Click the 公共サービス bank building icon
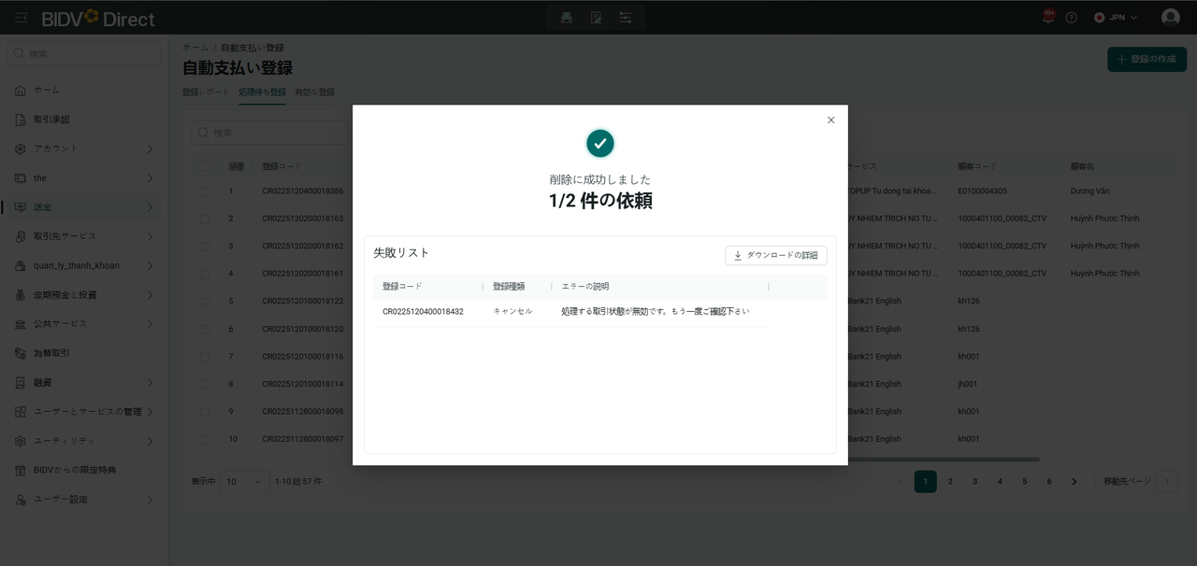The height and width of the screenshot is (566, 1197). (21, 324)
